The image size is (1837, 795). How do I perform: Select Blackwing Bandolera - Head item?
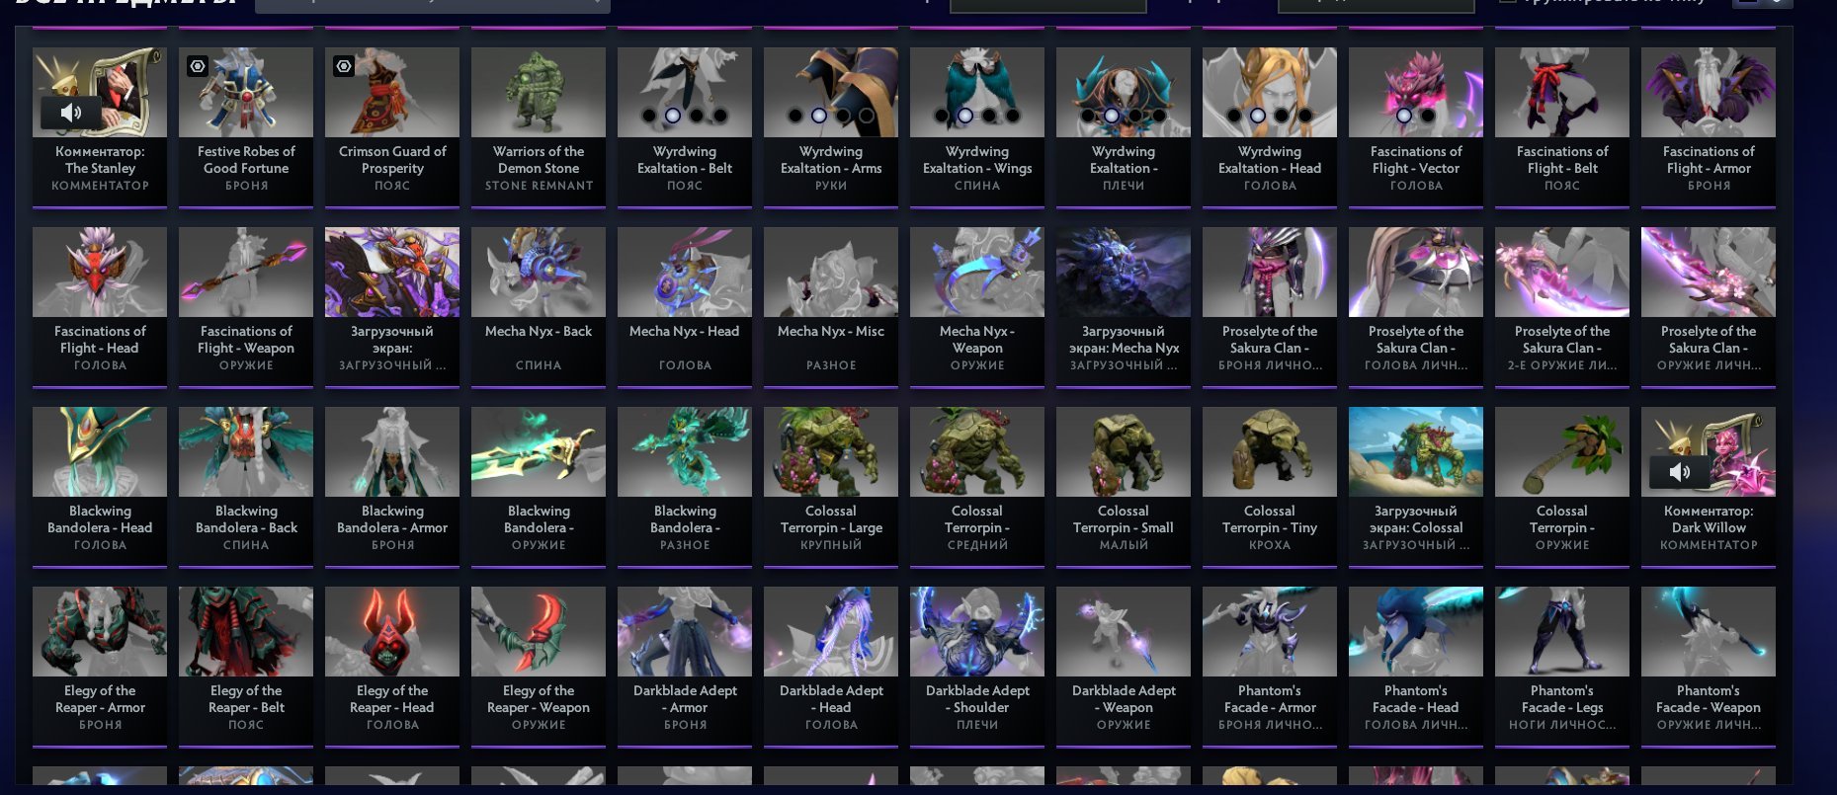coord(100,487)
